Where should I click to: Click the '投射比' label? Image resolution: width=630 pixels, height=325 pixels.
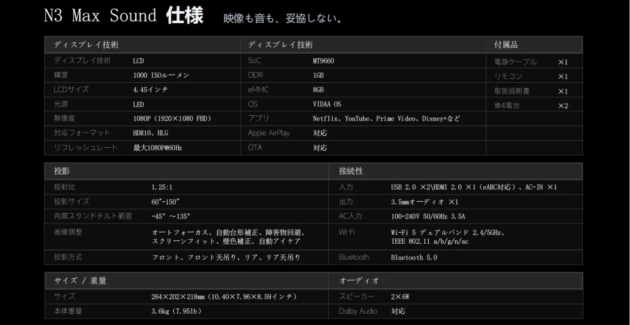click(64, 187)
